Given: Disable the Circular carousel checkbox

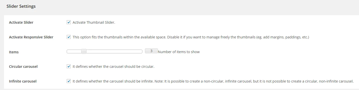Looking at the screenshot, I should pos(69,66).
